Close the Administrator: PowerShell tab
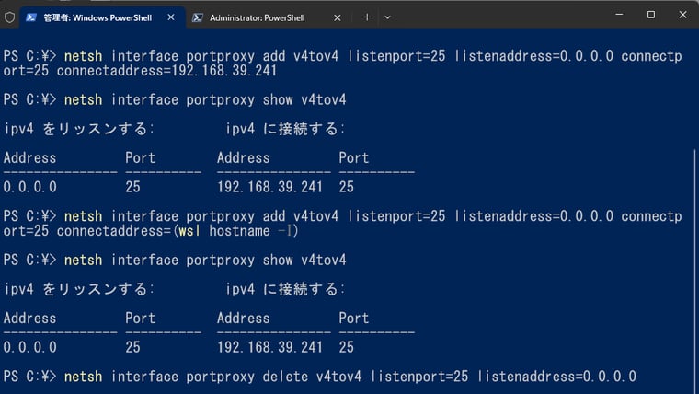Screen dimensions: 699x394 [338, 17]
